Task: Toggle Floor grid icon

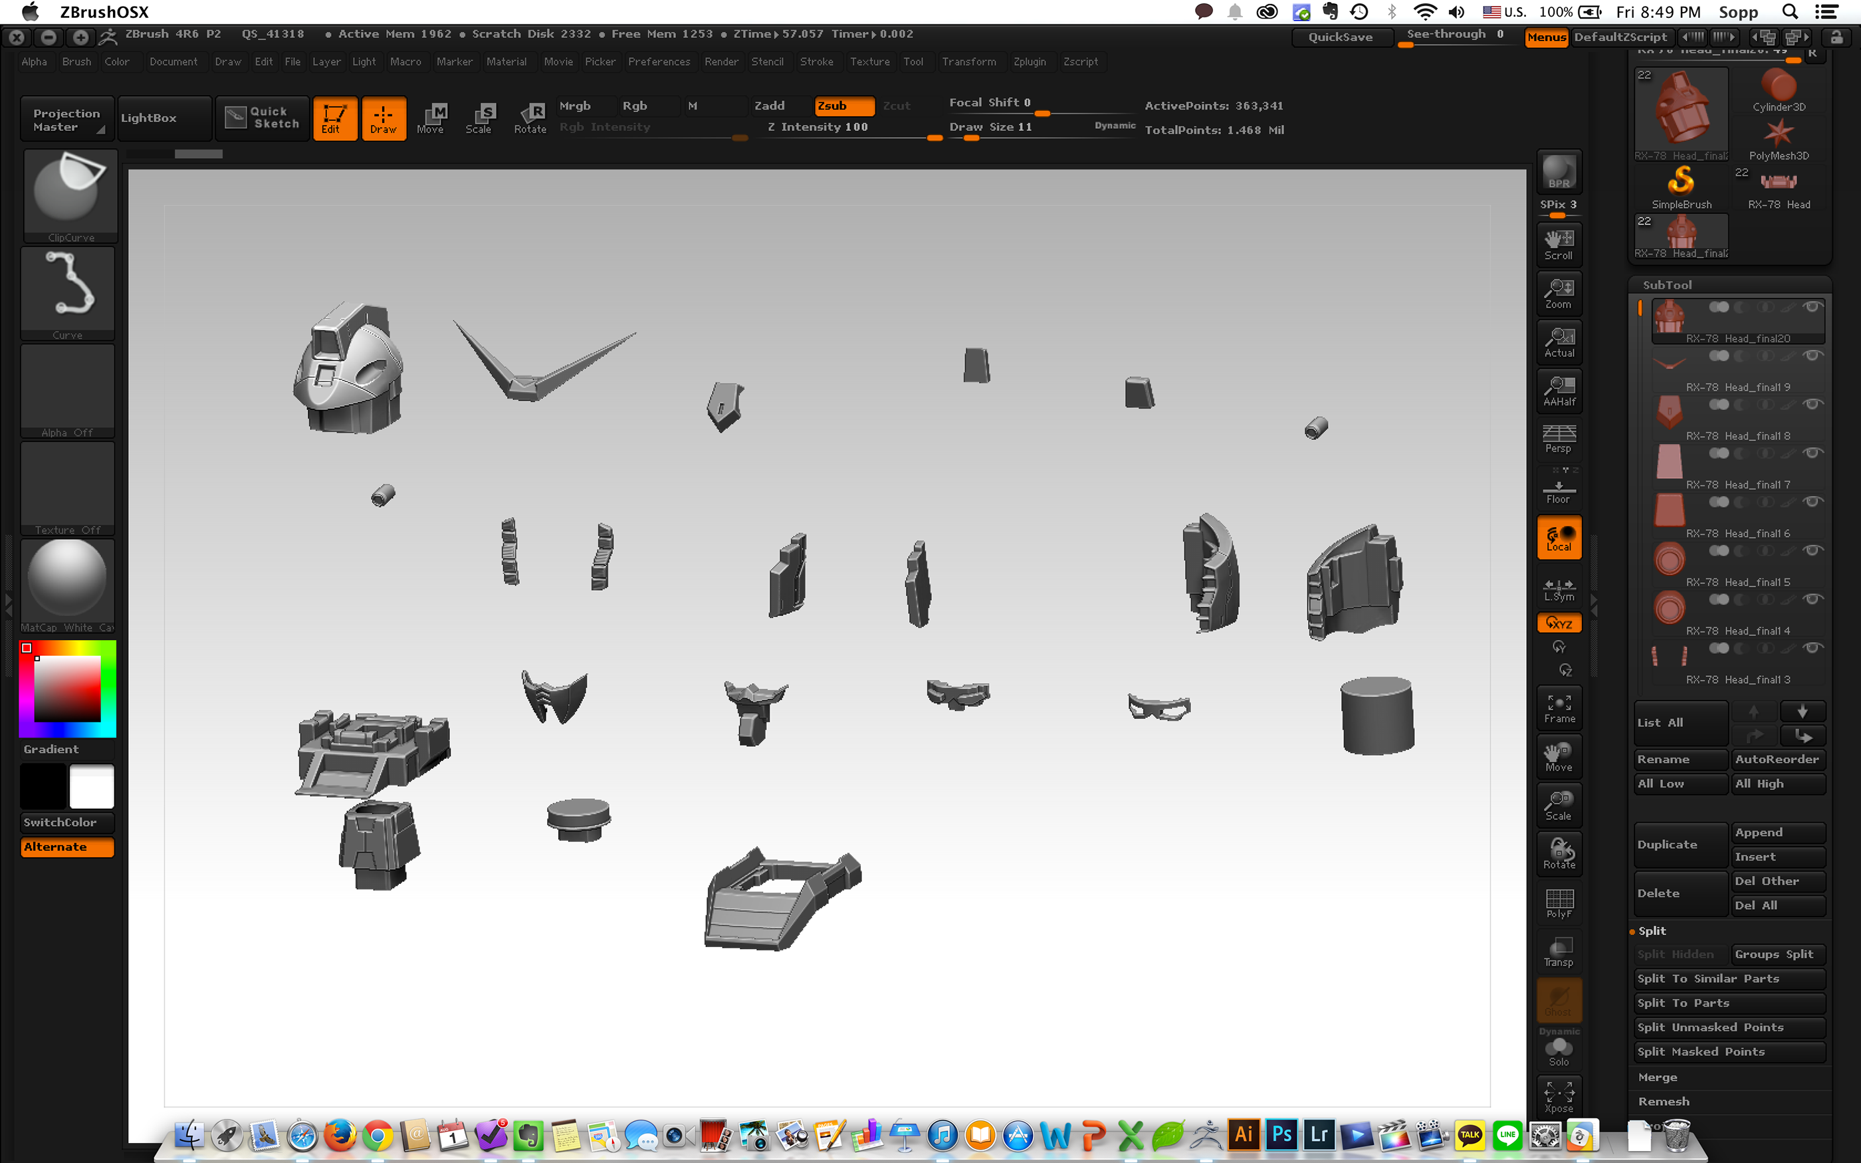Action: pyautogui.click(x=1559, y=490)
